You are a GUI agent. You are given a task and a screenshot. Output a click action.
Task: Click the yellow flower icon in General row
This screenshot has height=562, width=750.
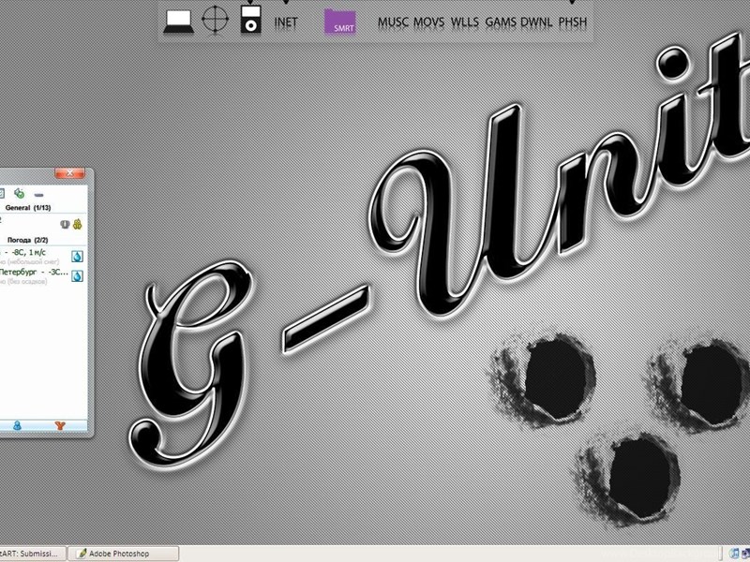[78, 224]
